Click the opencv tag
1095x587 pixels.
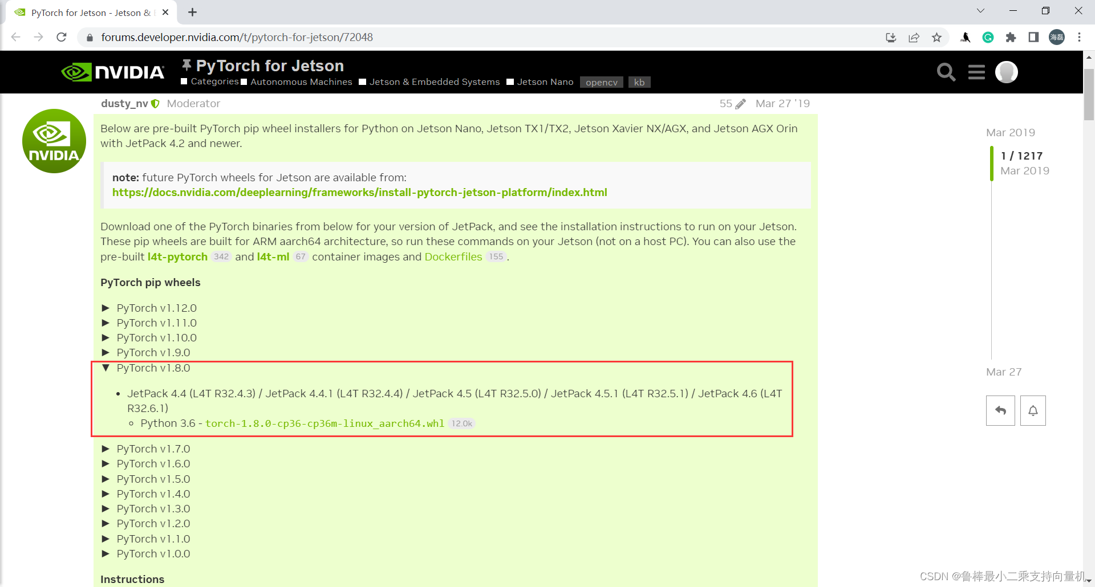(602, 82)
